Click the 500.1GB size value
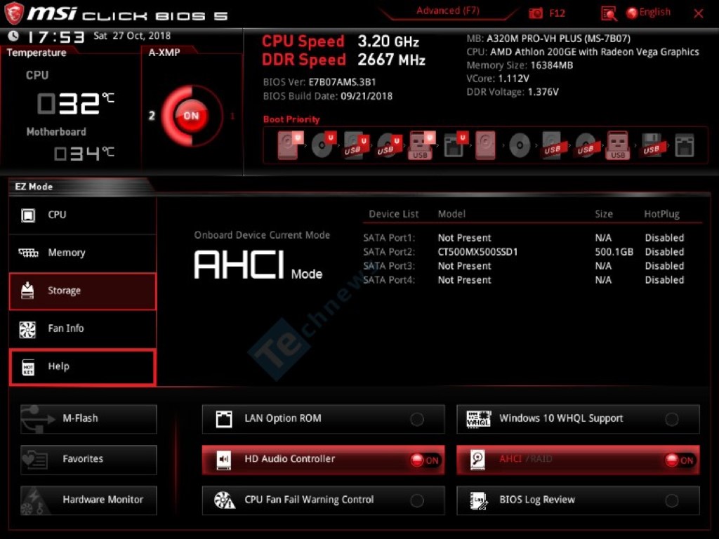 [614, 252]
